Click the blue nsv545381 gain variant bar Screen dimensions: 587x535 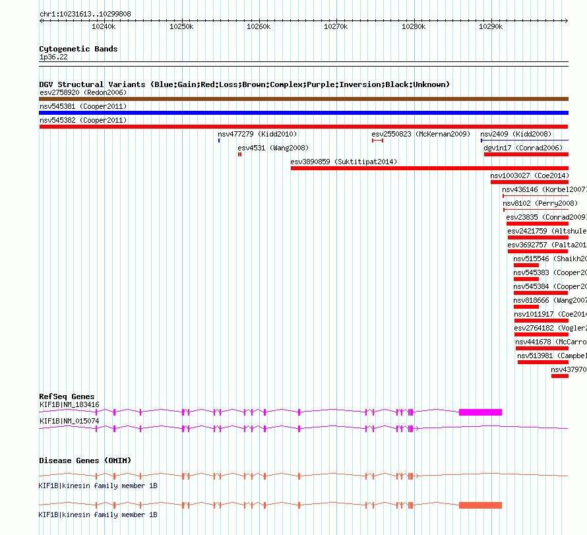tap(303, 113)
